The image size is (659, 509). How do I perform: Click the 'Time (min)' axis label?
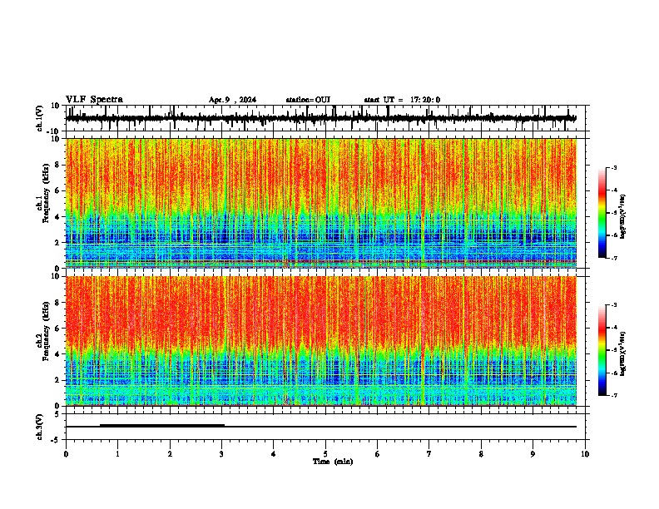(x=333, y=462)
